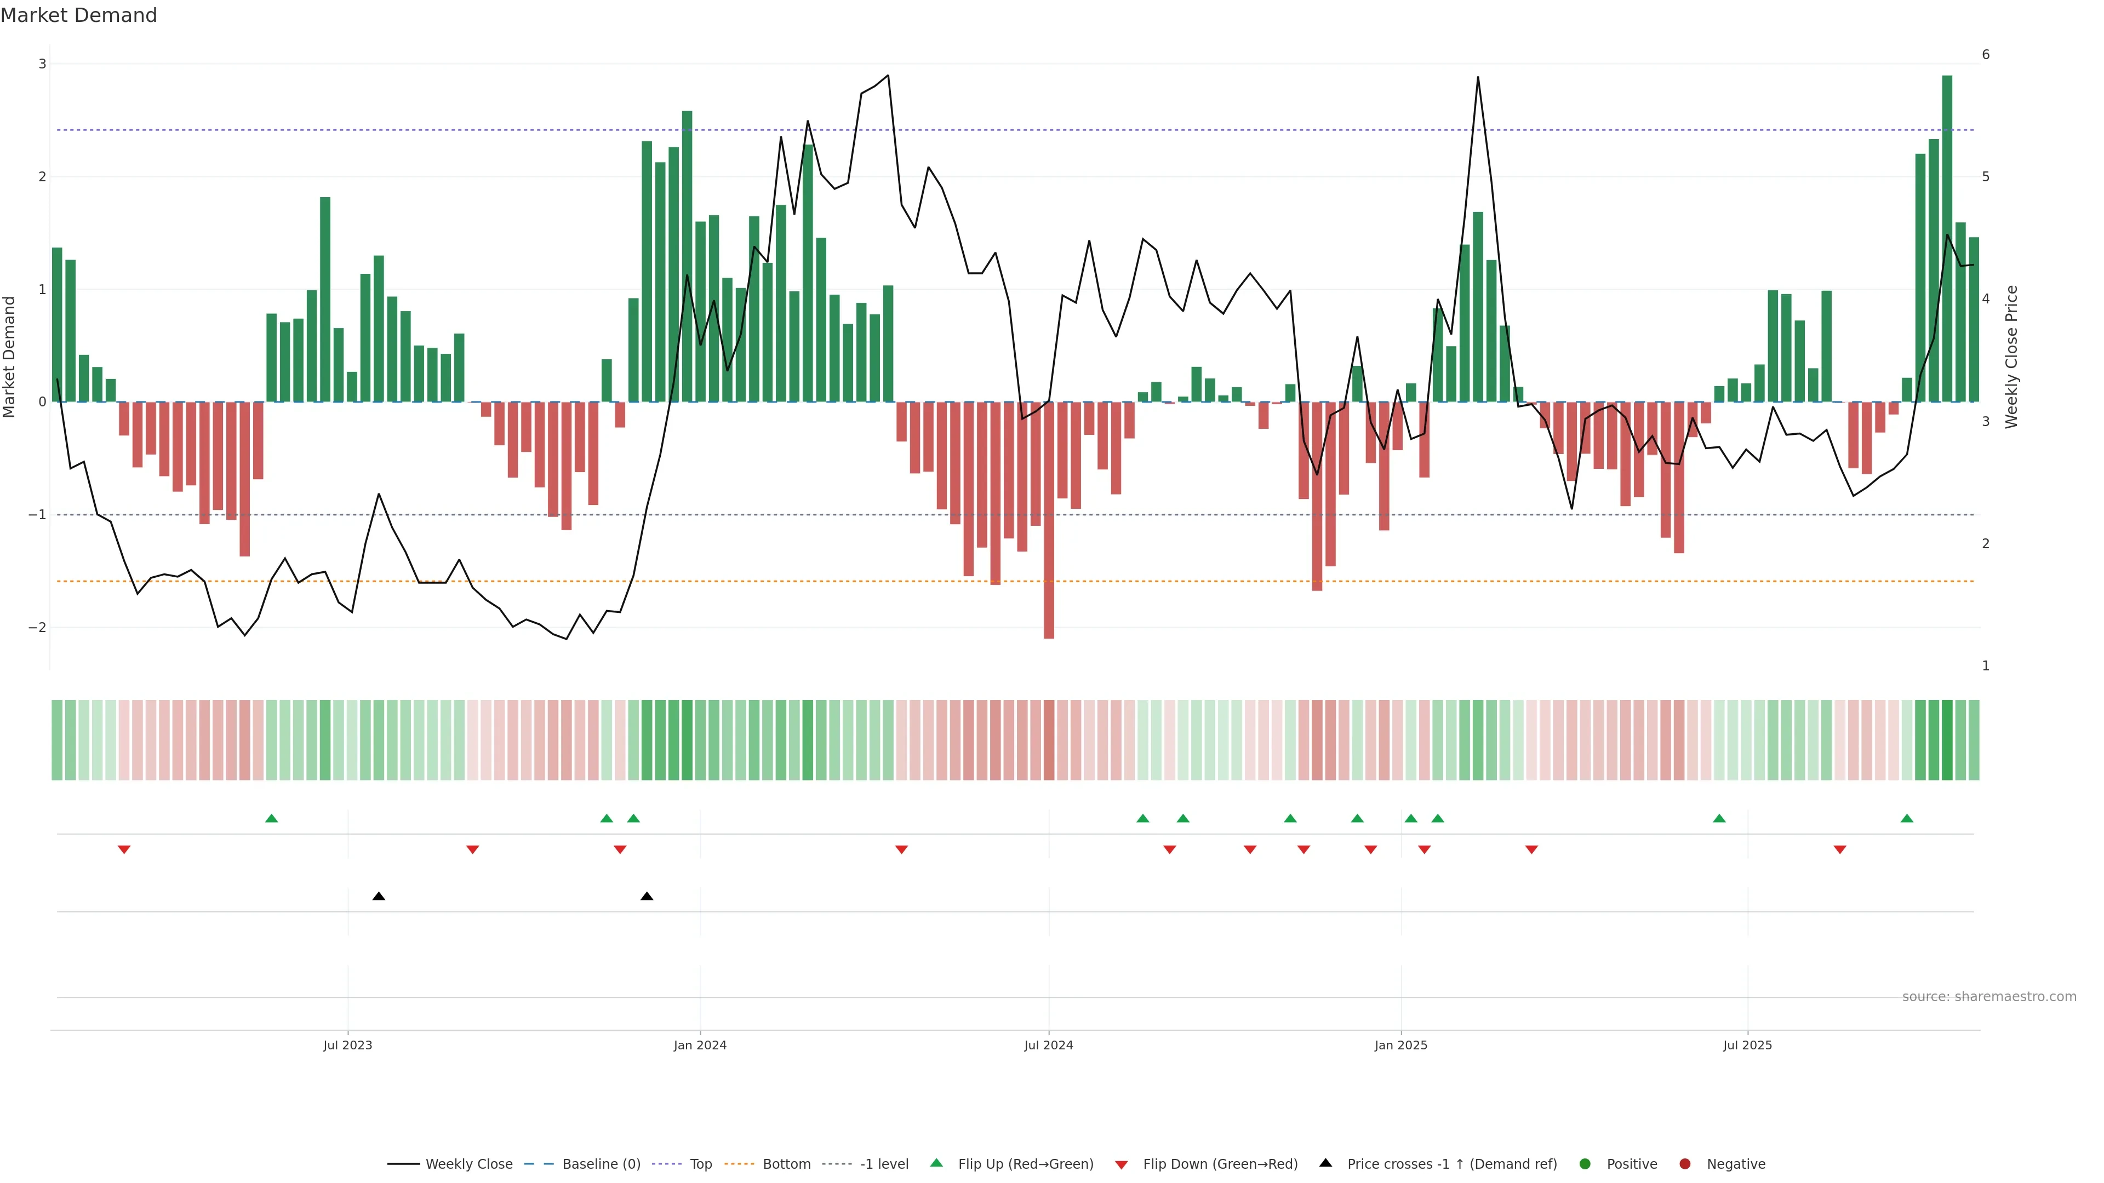Click the Negative red dot legend entry
Image resolution: width=2104 pixels, height=1183 pixels.
(1685, 1164)
